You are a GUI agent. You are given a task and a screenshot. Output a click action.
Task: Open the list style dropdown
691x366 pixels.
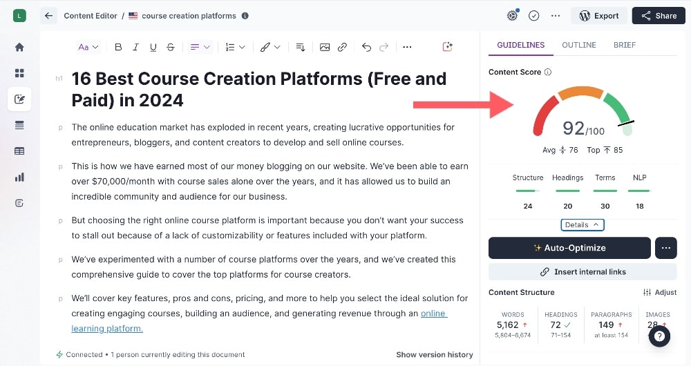tap(235, 47)
